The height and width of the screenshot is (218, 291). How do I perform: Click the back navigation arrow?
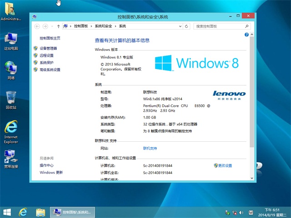coord(37,26)
